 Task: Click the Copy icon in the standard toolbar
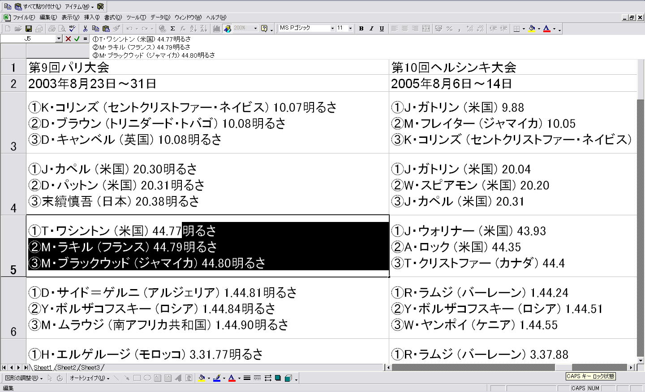[x=95, y=29]
